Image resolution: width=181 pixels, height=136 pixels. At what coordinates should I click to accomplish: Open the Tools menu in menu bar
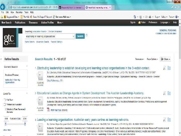point(26,12)
